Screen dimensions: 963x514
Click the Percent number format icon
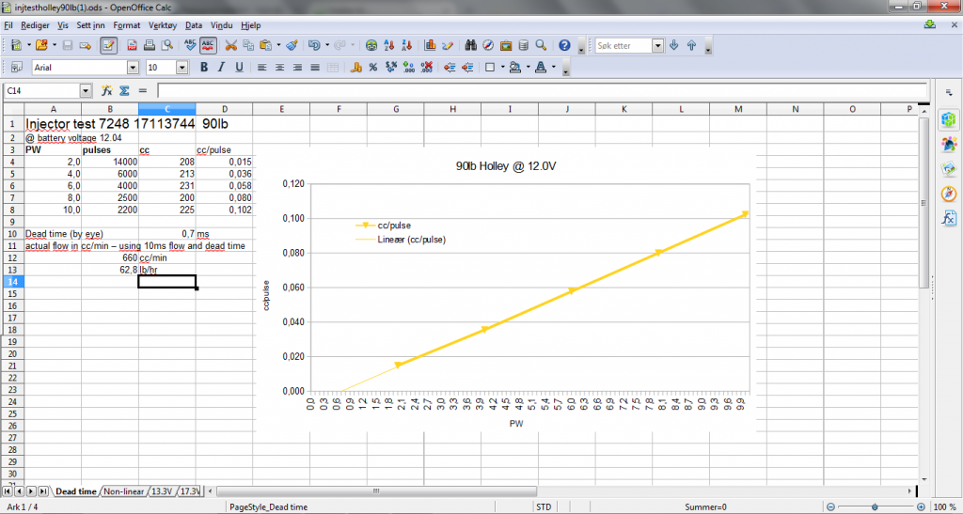(372, 68)
